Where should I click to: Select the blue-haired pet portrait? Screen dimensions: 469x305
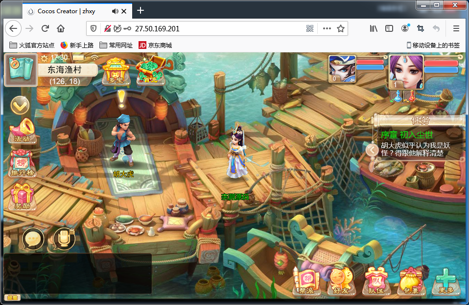pyautogui.click(x=342, y=69)
